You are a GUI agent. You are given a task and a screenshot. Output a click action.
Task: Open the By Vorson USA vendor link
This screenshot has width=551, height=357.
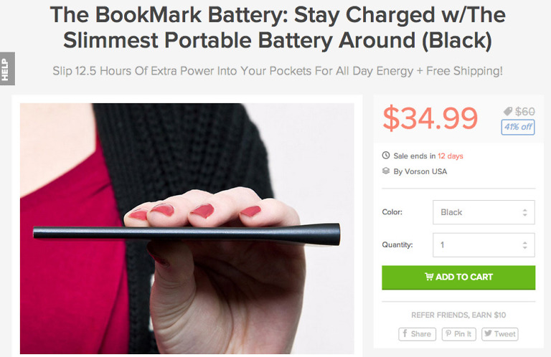click(420, 171)
